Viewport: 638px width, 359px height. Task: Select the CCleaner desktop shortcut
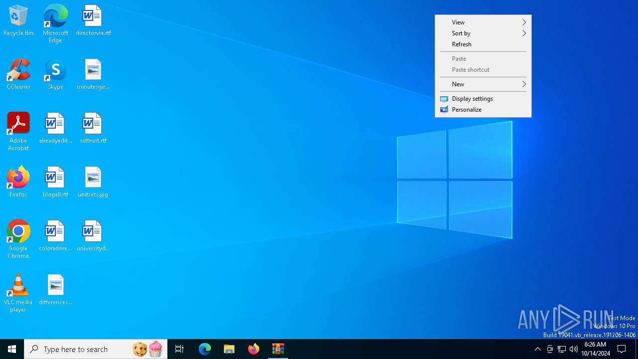pos(18,75)
